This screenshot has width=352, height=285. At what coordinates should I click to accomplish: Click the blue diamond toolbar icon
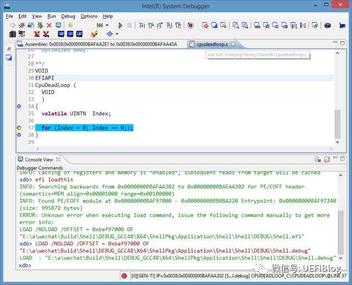point(109,34)
